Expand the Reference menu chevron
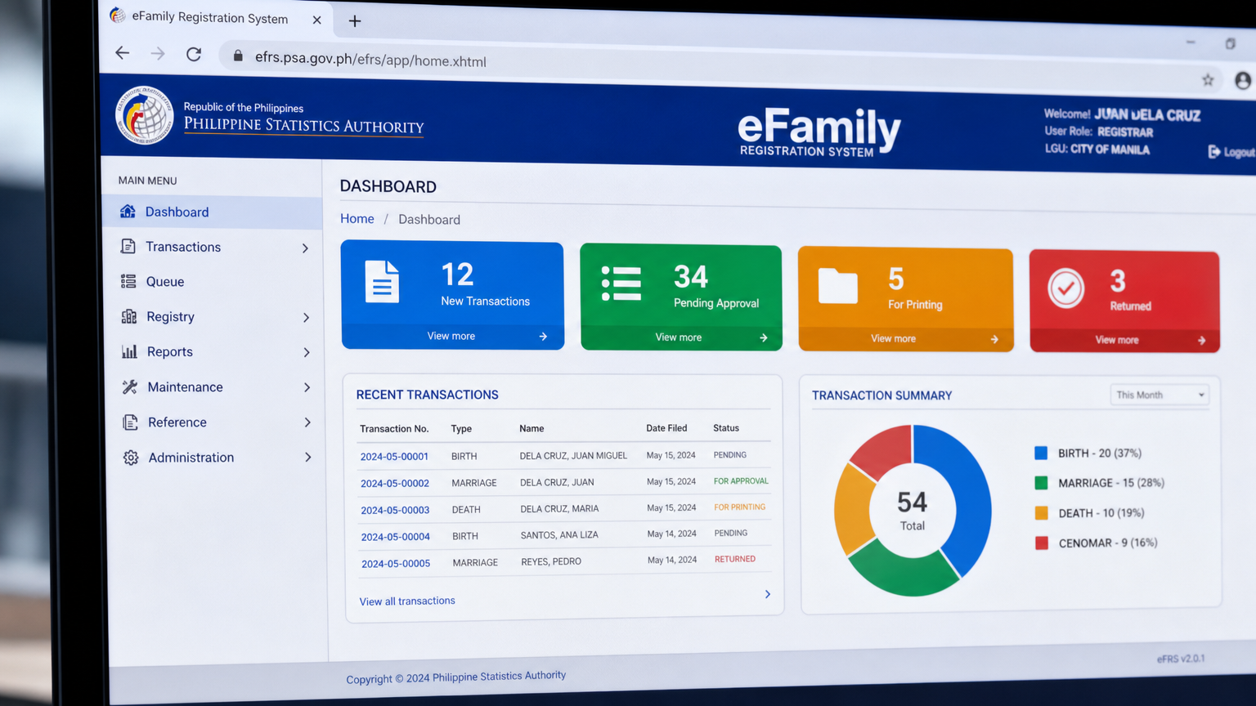Screen dimensions: 1256x706 click(307, 422)
